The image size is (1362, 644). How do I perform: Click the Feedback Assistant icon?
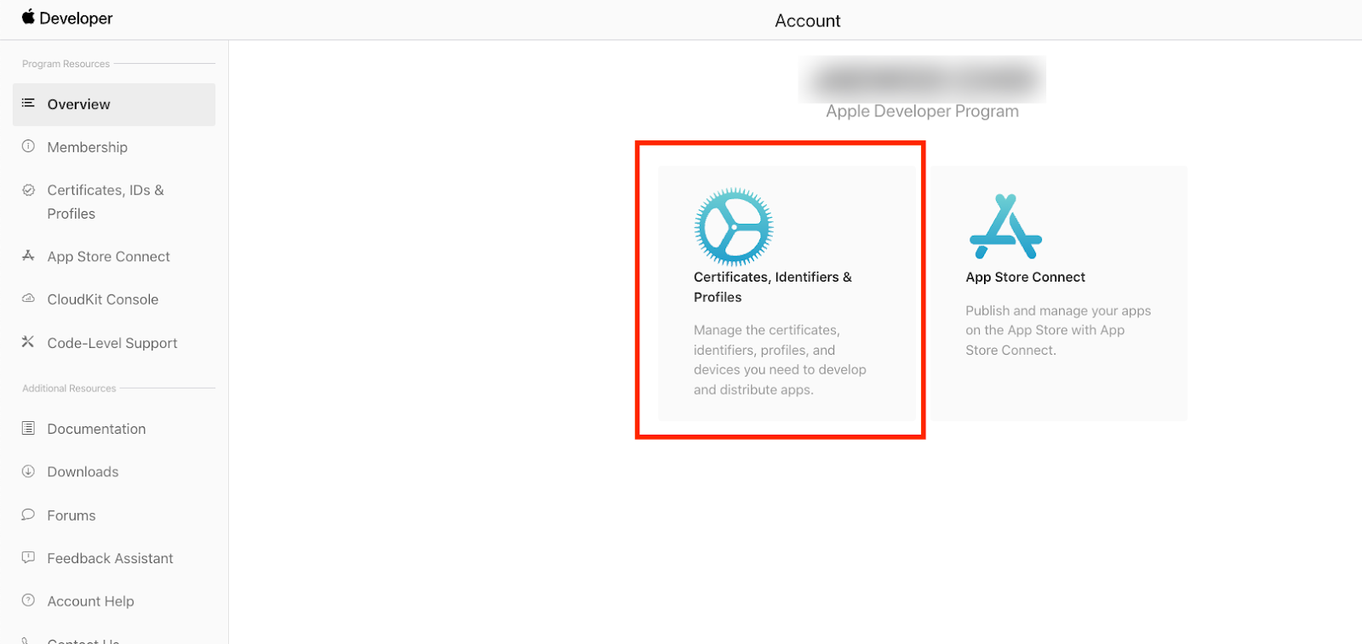[28, 557]
